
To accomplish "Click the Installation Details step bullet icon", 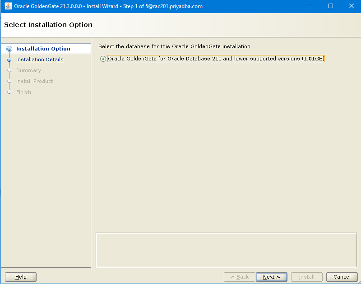I will [x=9, y=60].
